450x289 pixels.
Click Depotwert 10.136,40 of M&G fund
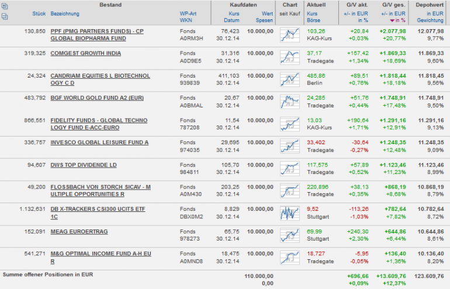pyautogui.click(x=431, y=254)
